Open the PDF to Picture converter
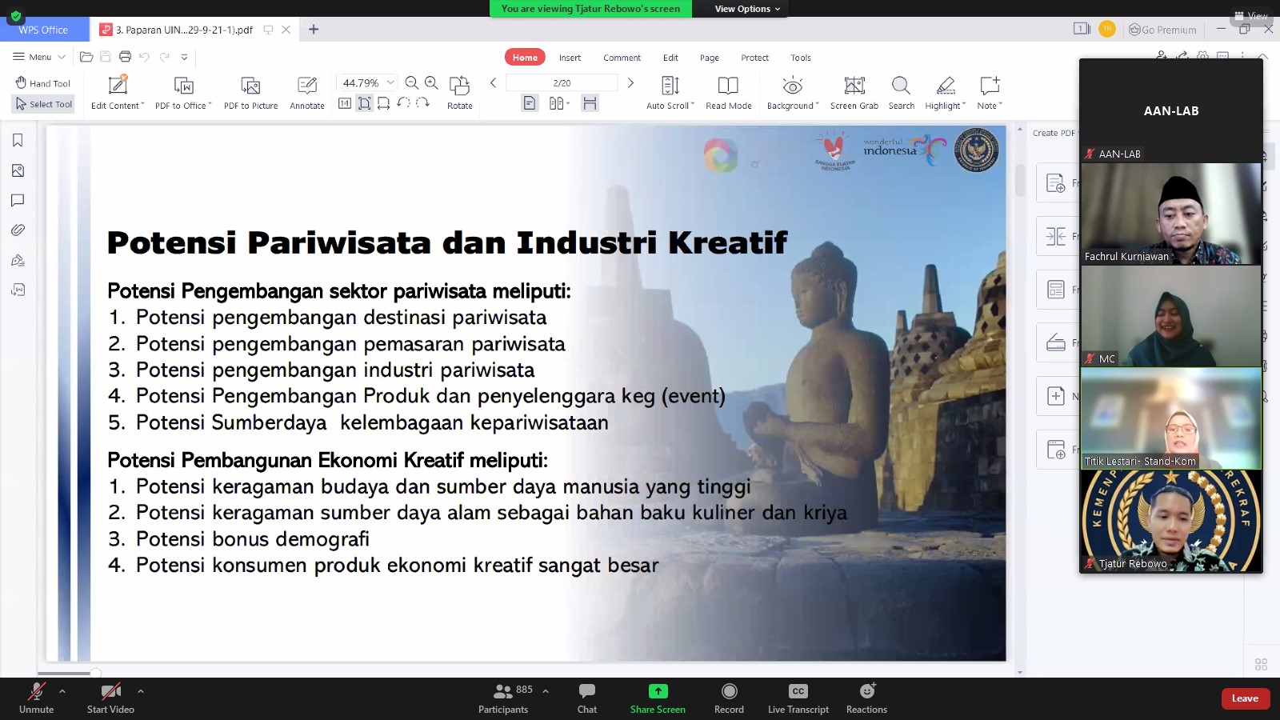 pyautogui.click(x=250, y=86)
